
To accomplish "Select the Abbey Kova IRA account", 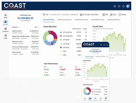I will click(x=25, y=32).
